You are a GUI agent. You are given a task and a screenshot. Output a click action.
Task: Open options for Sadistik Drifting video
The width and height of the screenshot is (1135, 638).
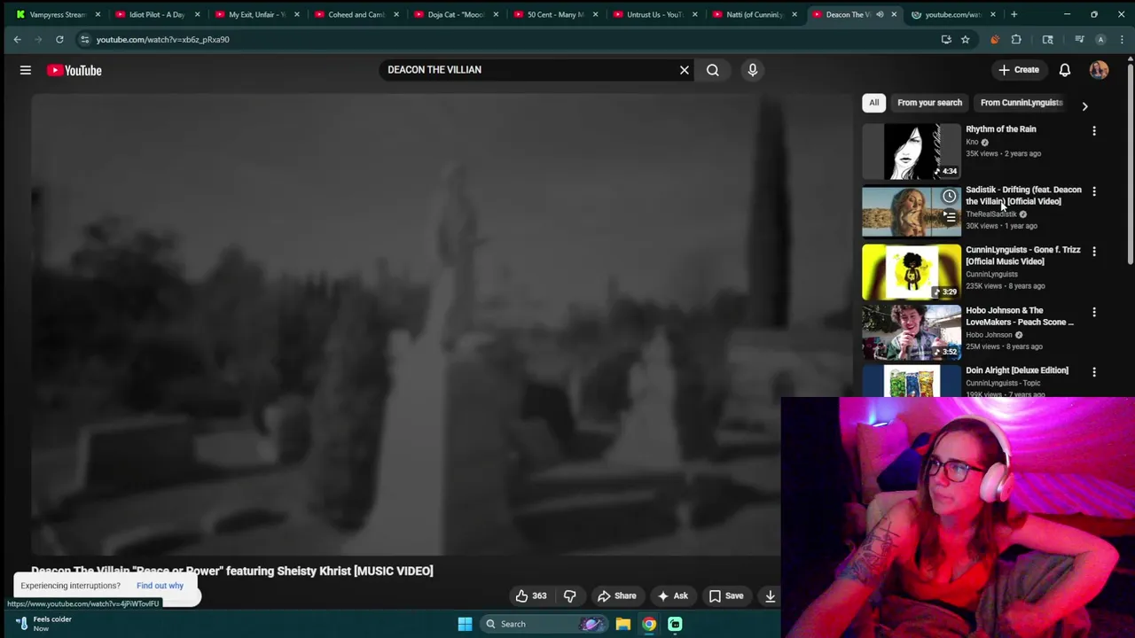point(1094,191)
